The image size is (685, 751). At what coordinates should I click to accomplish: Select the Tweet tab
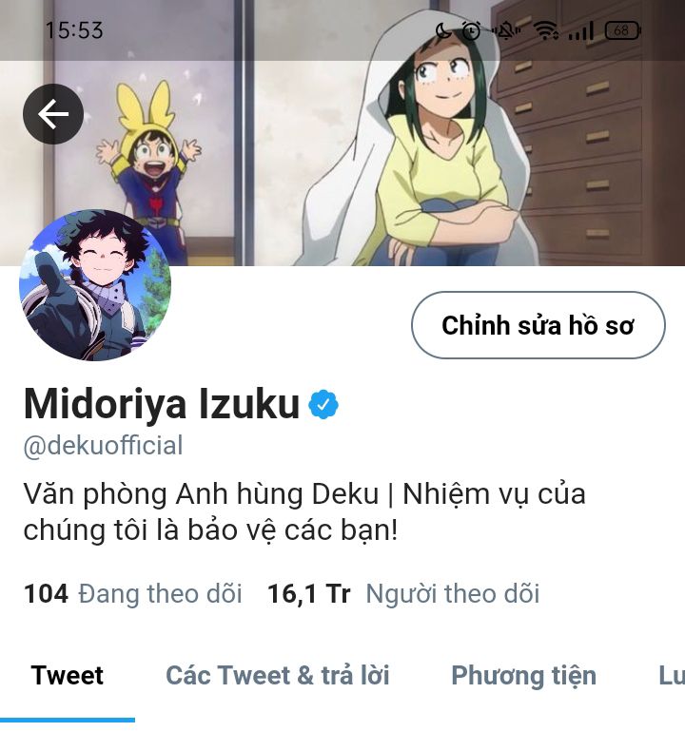coord(68,675)
